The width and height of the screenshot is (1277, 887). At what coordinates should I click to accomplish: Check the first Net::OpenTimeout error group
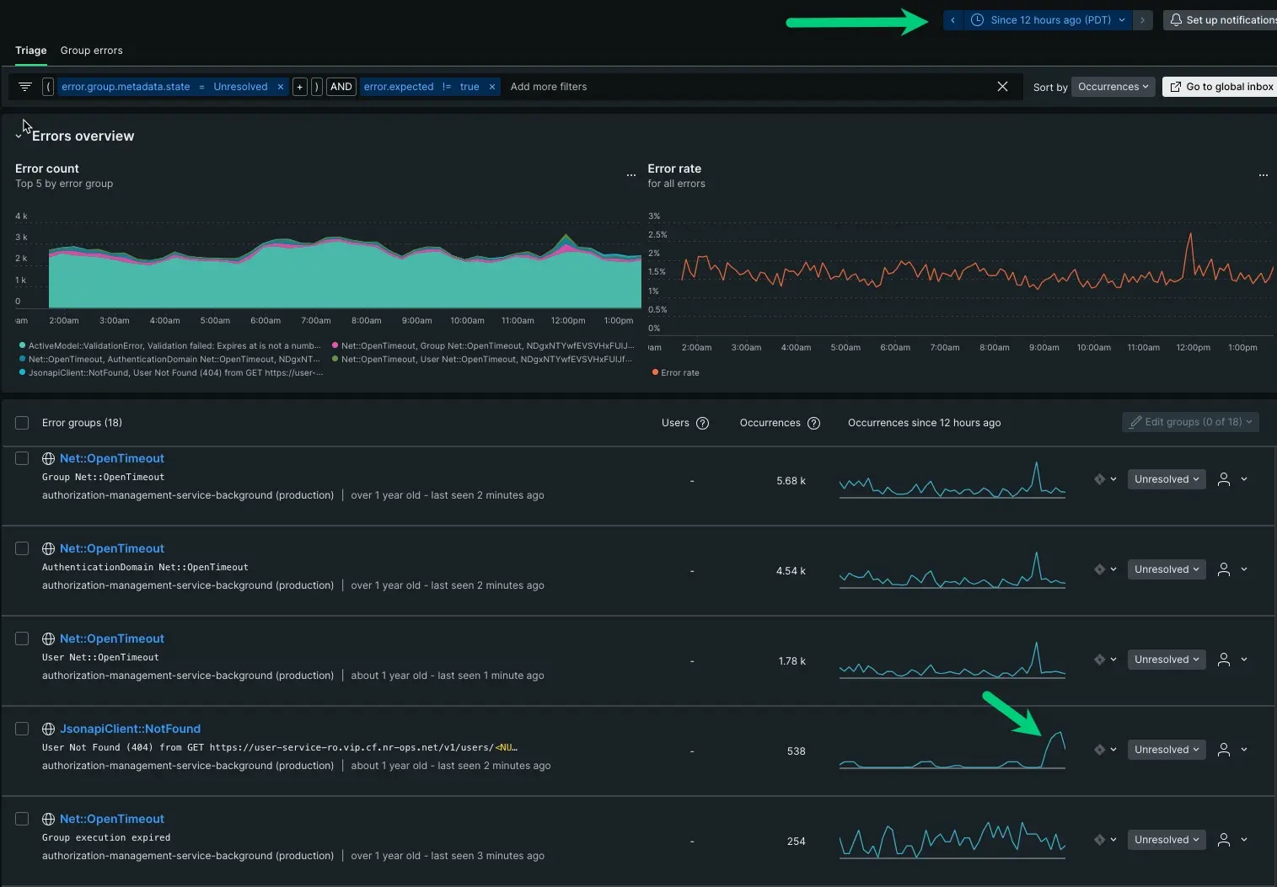[22, 458]
